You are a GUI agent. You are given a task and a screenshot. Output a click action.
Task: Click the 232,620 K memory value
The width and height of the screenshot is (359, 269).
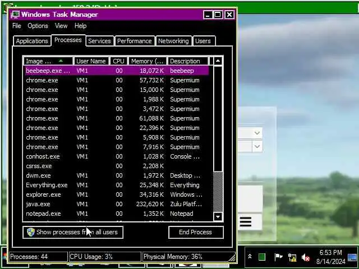pyautogui.click(x=150, y=204)
